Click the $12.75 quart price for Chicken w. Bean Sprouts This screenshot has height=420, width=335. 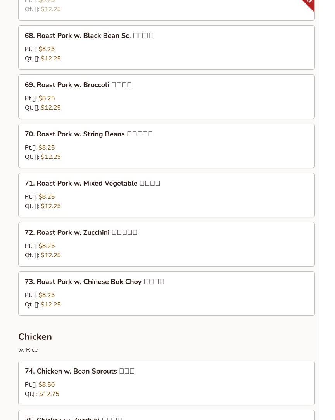49,394
